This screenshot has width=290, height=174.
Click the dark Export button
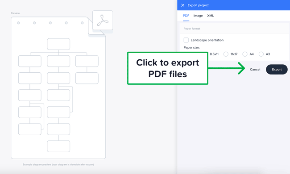[x=277, y=69]
